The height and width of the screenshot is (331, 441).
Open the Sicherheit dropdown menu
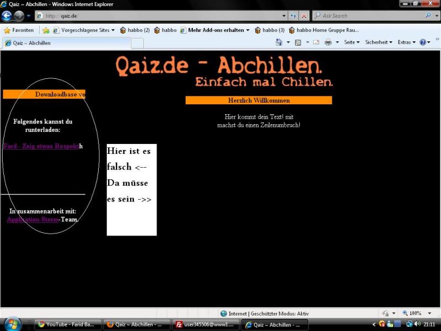pyautogui.click(x=379, y=42)
